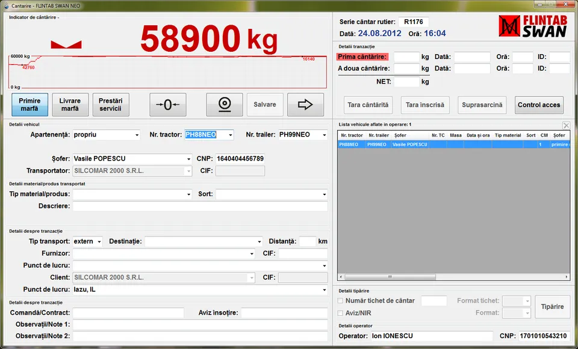Click vehicle list scroll right arrow
Viewport: 578px width, 349px height.
point(567,277)
